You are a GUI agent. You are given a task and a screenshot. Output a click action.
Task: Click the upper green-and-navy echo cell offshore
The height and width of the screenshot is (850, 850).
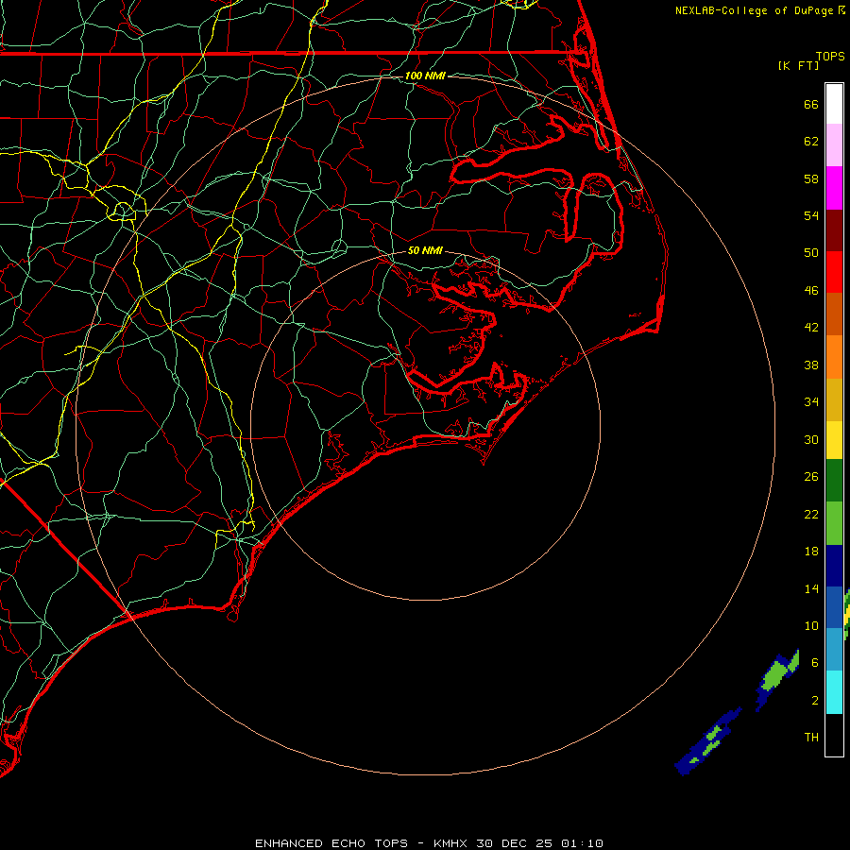[777, 677]
